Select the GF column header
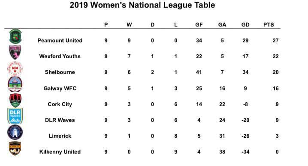 point(199,25)
